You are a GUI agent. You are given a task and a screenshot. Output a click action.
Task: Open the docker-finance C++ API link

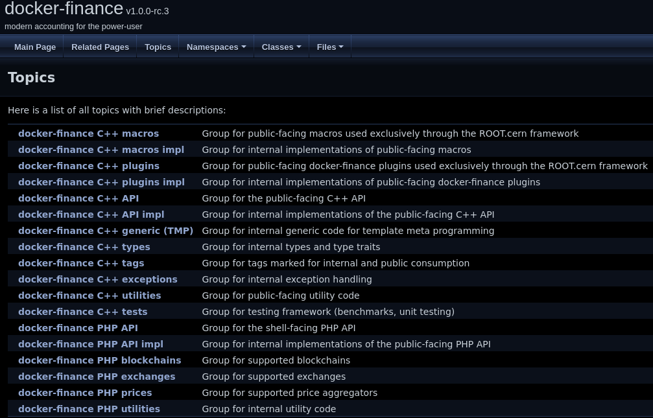[x=78, y=198]
